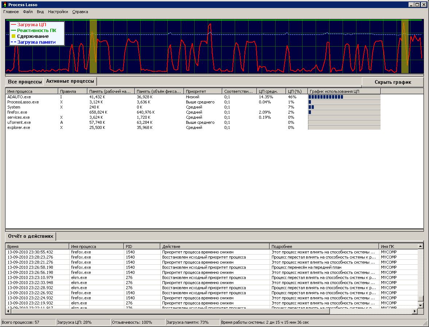Sort by Память (рабочий набор) column header
429x327 pixels.
(x=111, y=91)
